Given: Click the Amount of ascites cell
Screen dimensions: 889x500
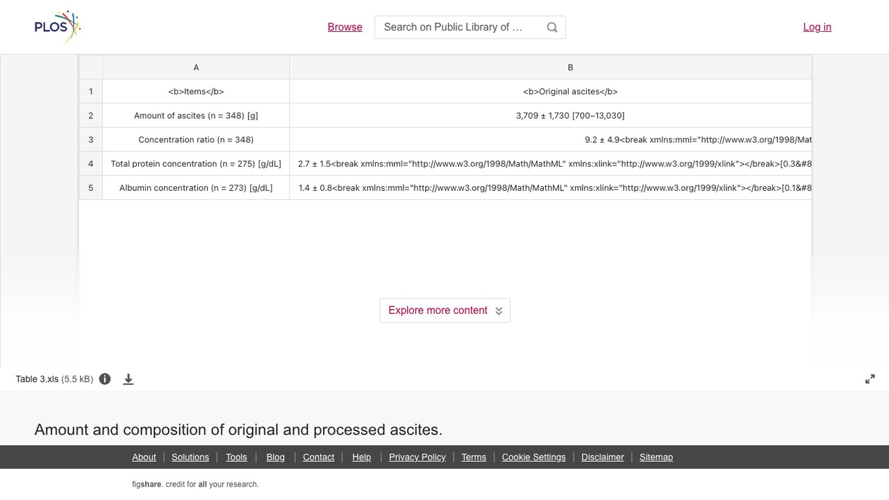Looking at the screenshot, I should (196, 115).
